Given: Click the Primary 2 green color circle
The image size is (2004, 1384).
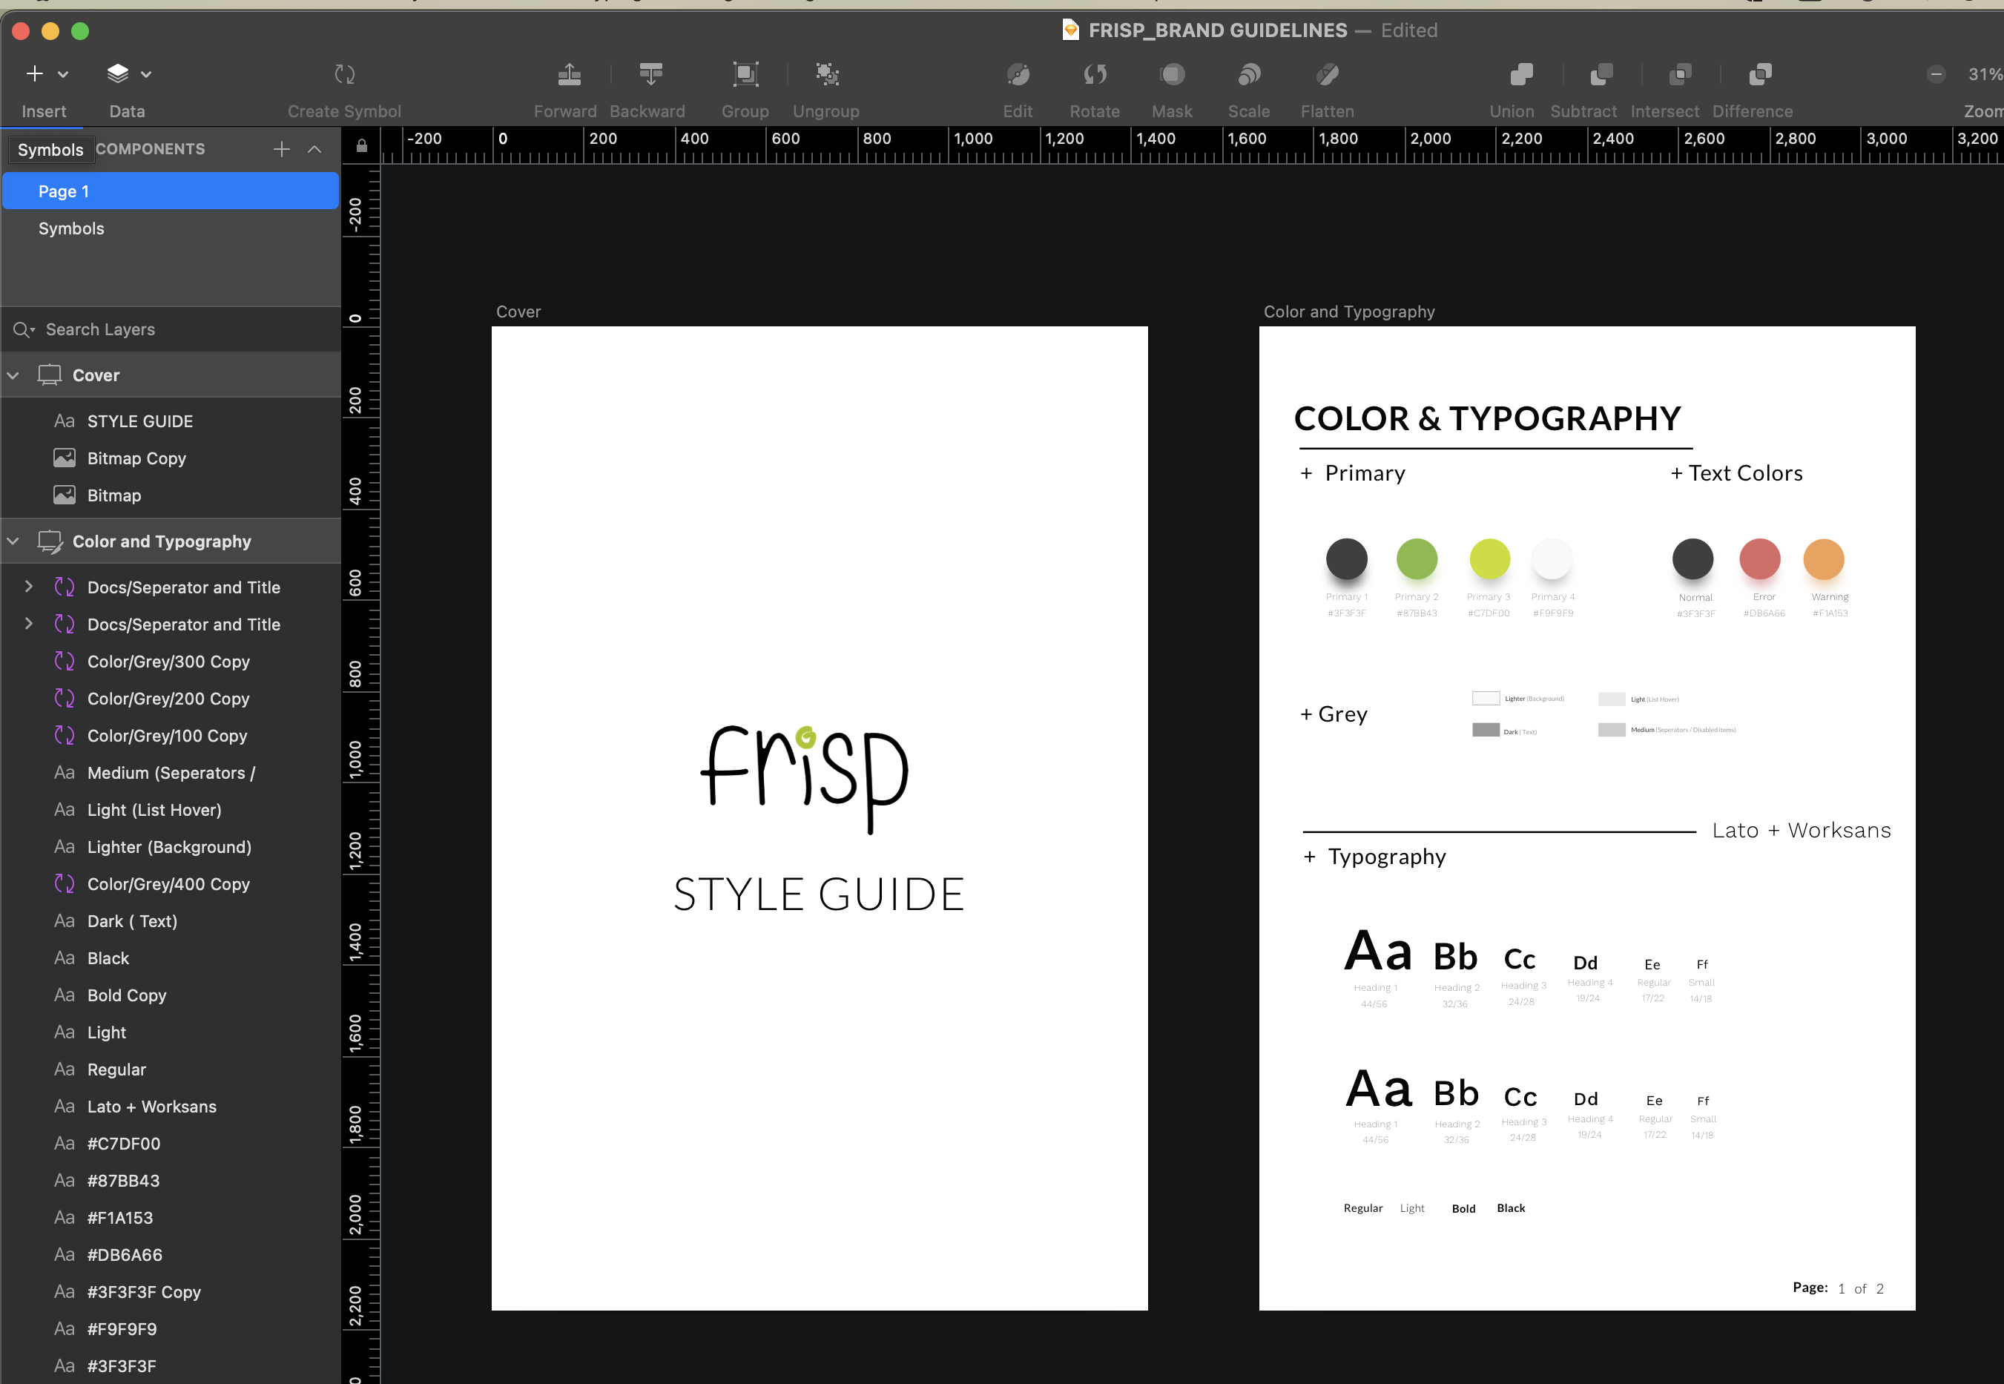Looking at the screenshot, I should click(1417, 558).
